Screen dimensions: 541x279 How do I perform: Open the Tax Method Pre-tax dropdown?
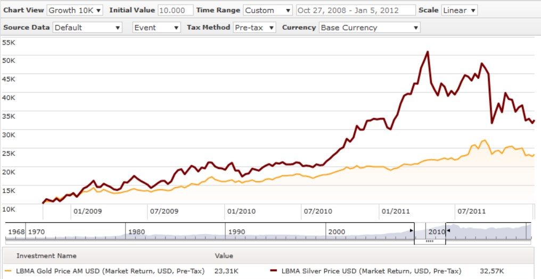[255, 27]
